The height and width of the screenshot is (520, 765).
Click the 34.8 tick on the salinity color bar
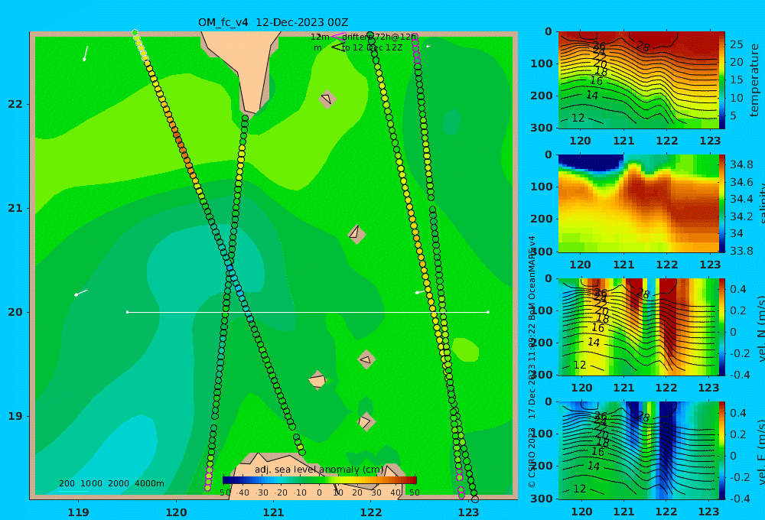pos(741,164)
